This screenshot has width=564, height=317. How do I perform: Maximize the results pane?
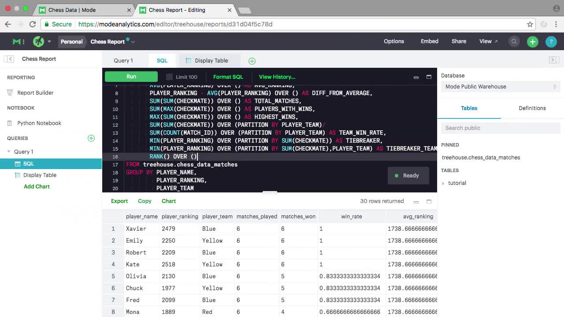point(429,202)
